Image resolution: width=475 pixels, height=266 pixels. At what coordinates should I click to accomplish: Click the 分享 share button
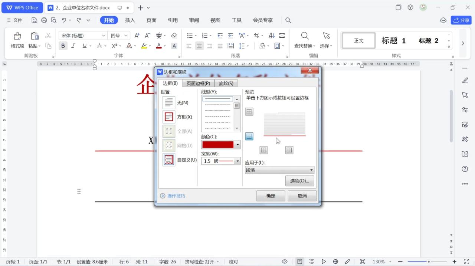461,20
